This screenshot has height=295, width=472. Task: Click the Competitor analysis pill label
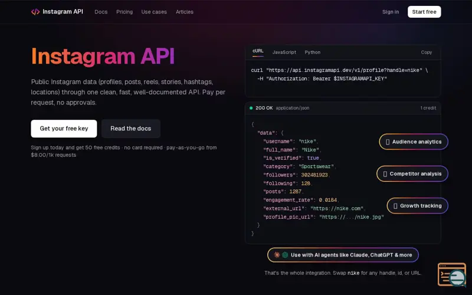tap(415, 174)
